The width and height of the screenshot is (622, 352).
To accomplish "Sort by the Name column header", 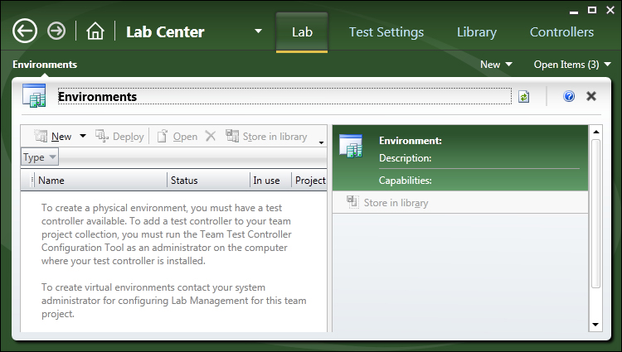I will coord(100,181).
